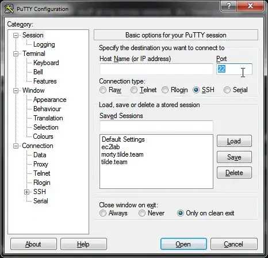Click the About button
The height and width of the screenshot is (258, 268).
(33, 244)
